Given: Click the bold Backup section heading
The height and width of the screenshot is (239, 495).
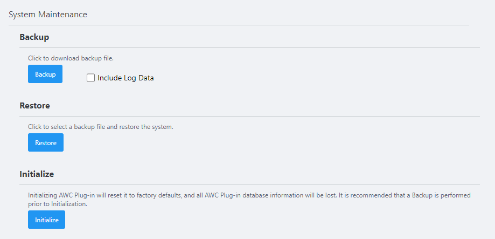Looking at the screenshot, I should (34, 37).
